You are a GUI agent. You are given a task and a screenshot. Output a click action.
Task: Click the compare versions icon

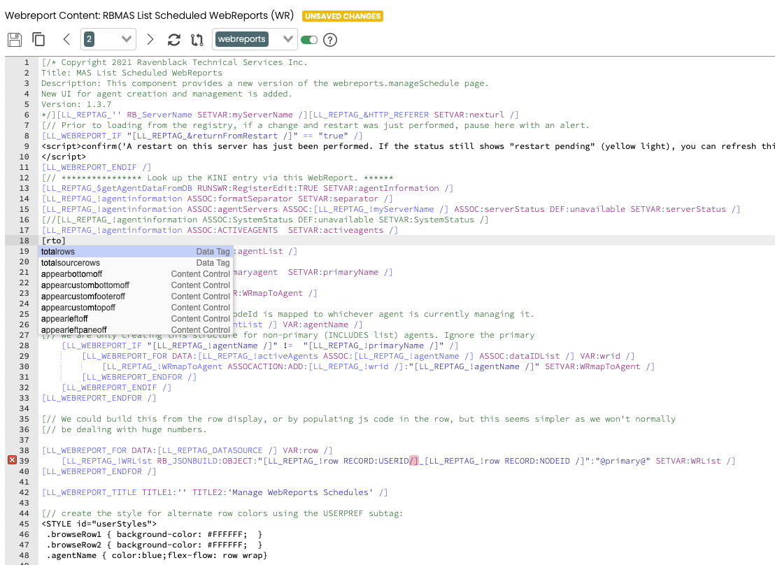point(197,40)
